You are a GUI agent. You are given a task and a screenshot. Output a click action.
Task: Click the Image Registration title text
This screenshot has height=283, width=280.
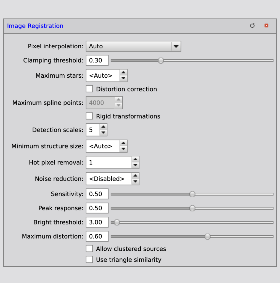(35, 26)
